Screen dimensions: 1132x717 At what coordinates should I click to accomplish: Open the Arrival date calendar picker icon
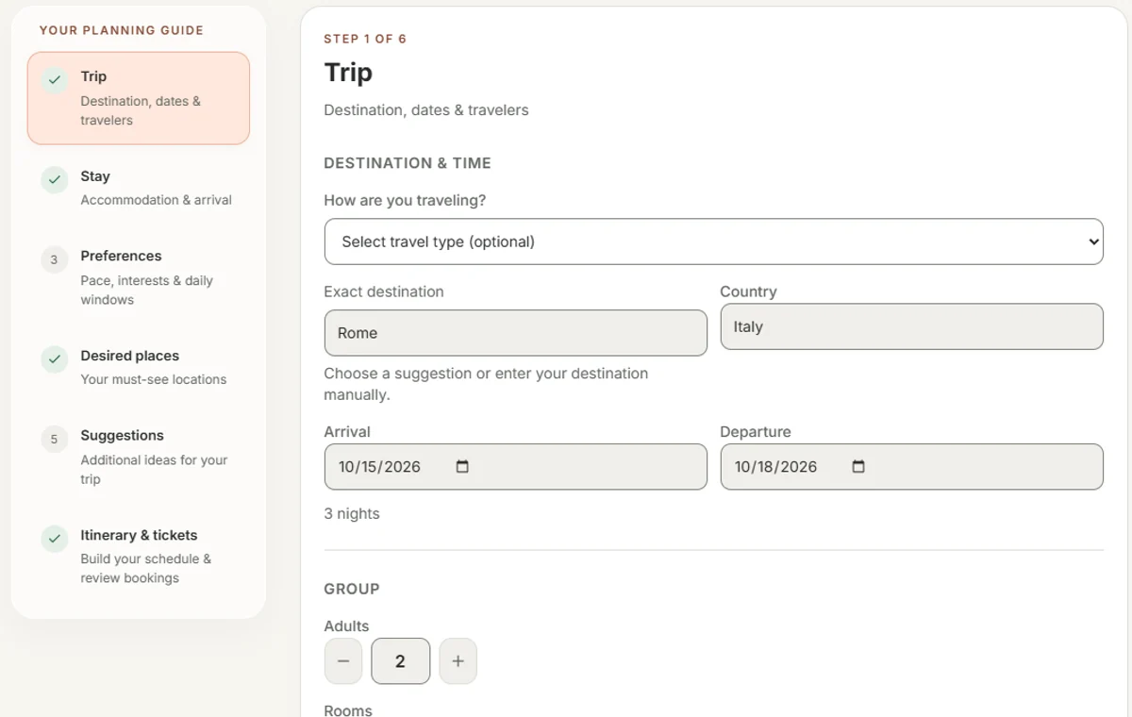[462, 467]
